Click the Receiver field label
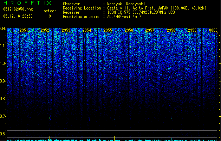 pos(71,12)
